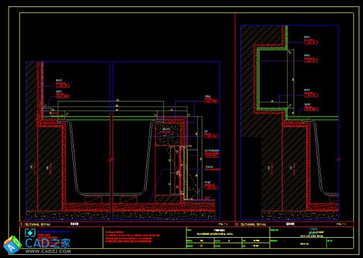Select the lowest red tag in right drawing

pos(311,110)
